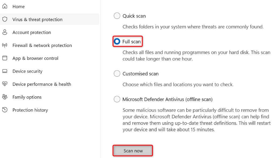Click the Account protection person icon
This screenshot has height=158, width=274.
tap(5, 32)
